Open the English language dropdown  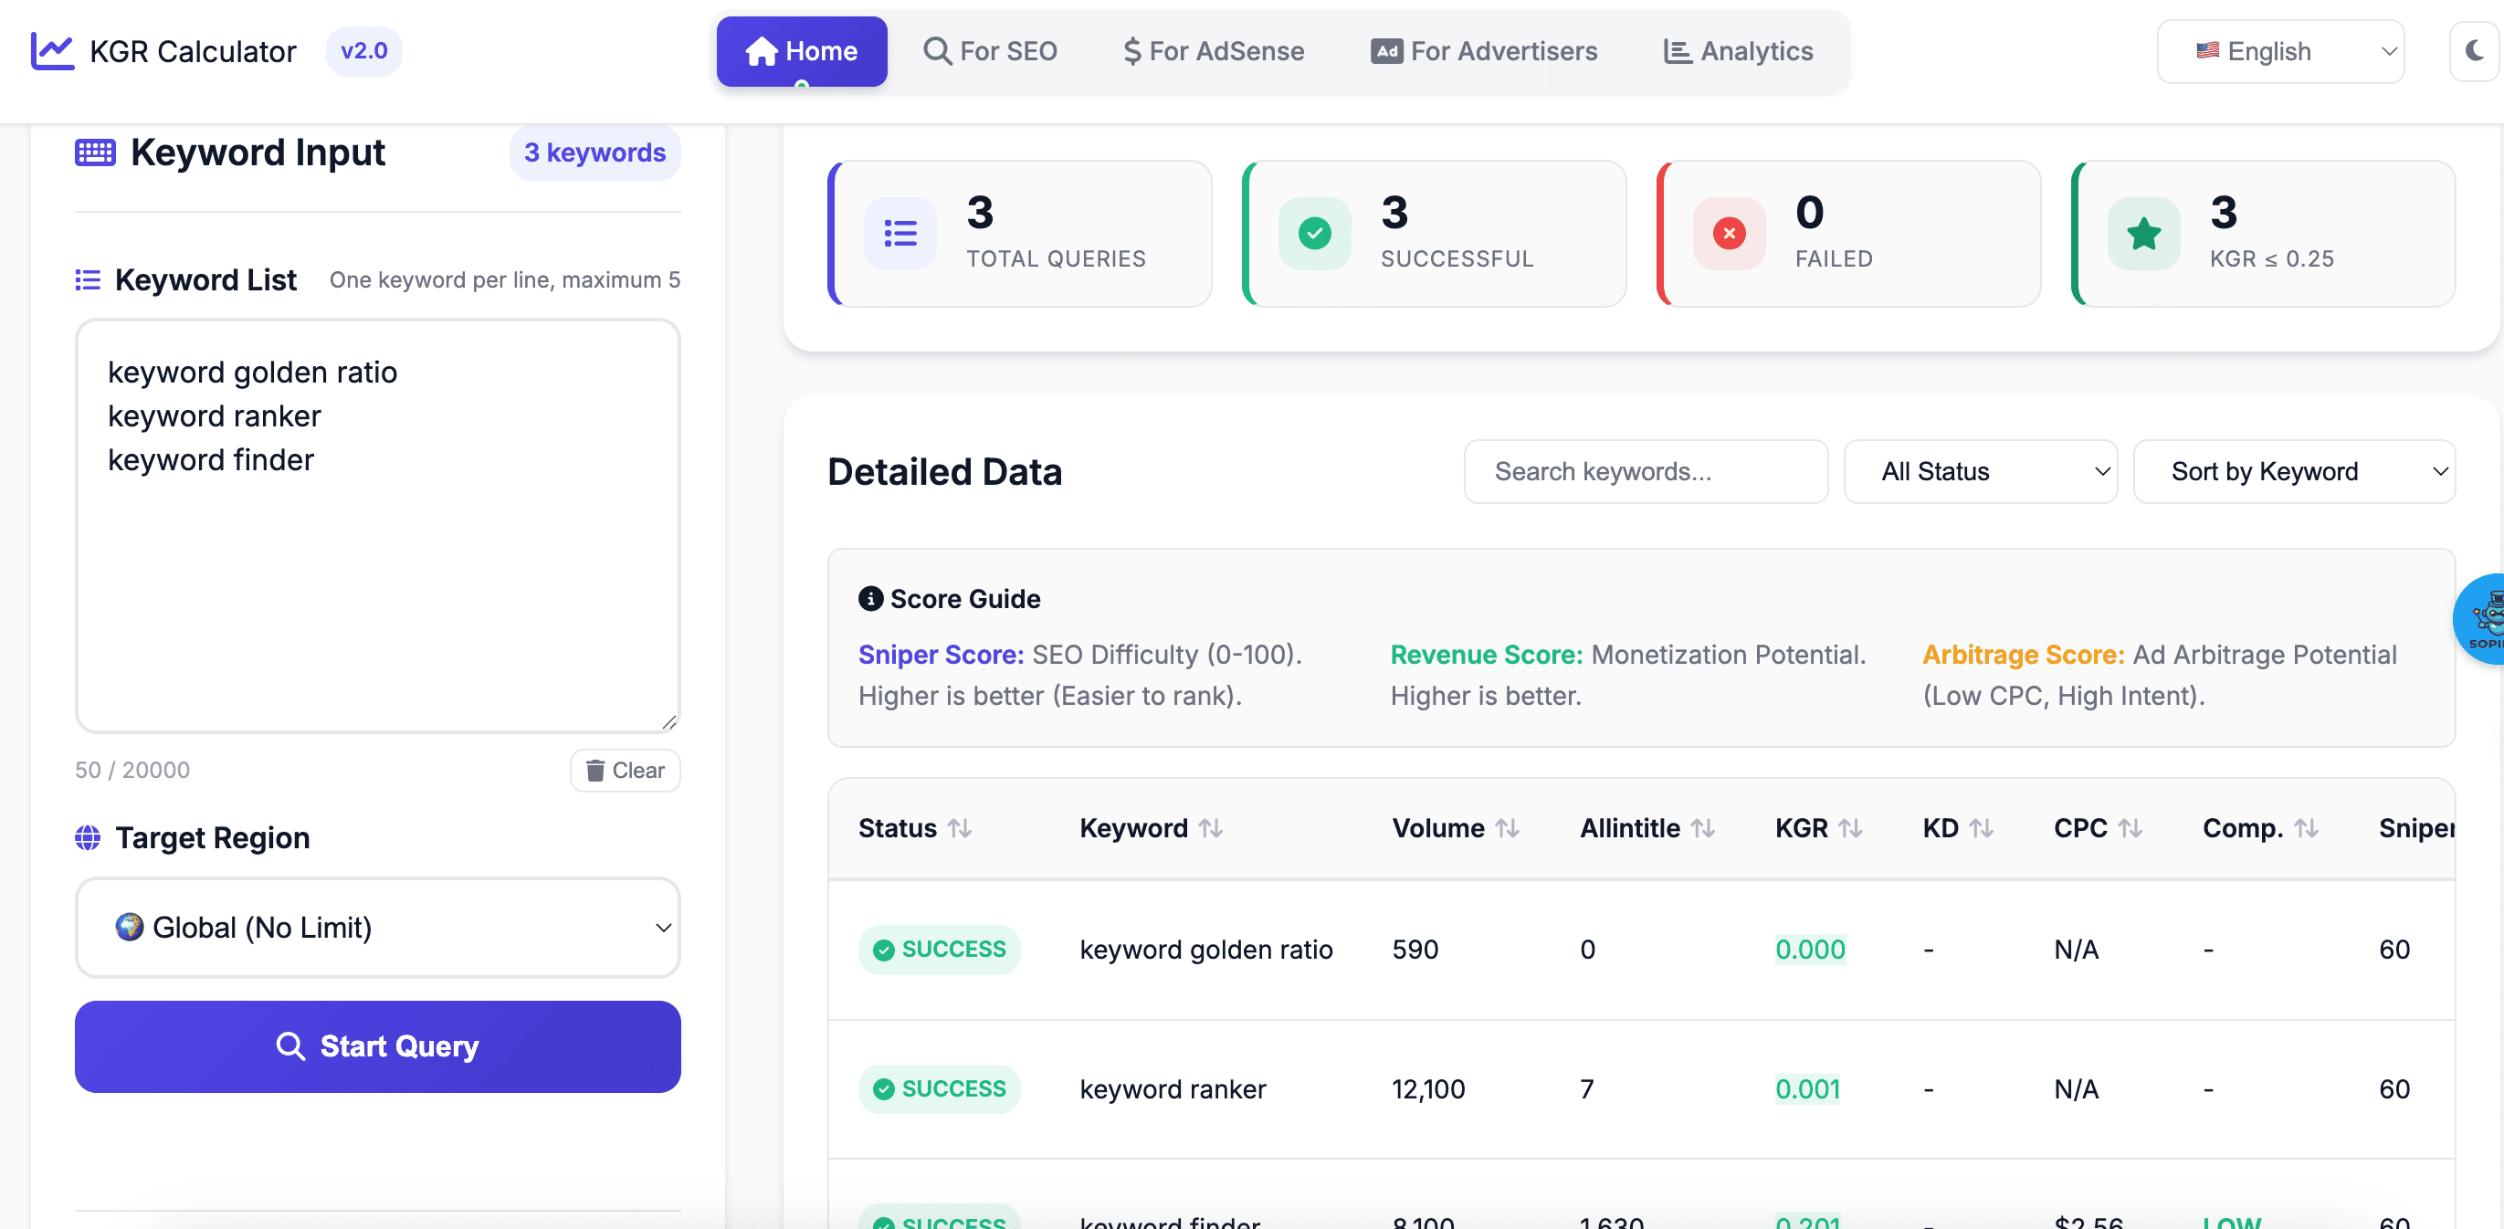tap(2279, 51)
